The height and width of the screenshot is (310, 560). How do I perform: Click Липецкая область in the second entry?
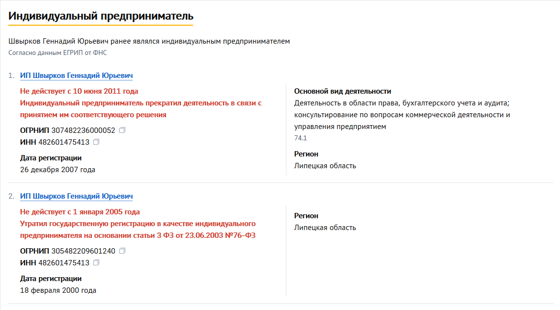(325, 228)
